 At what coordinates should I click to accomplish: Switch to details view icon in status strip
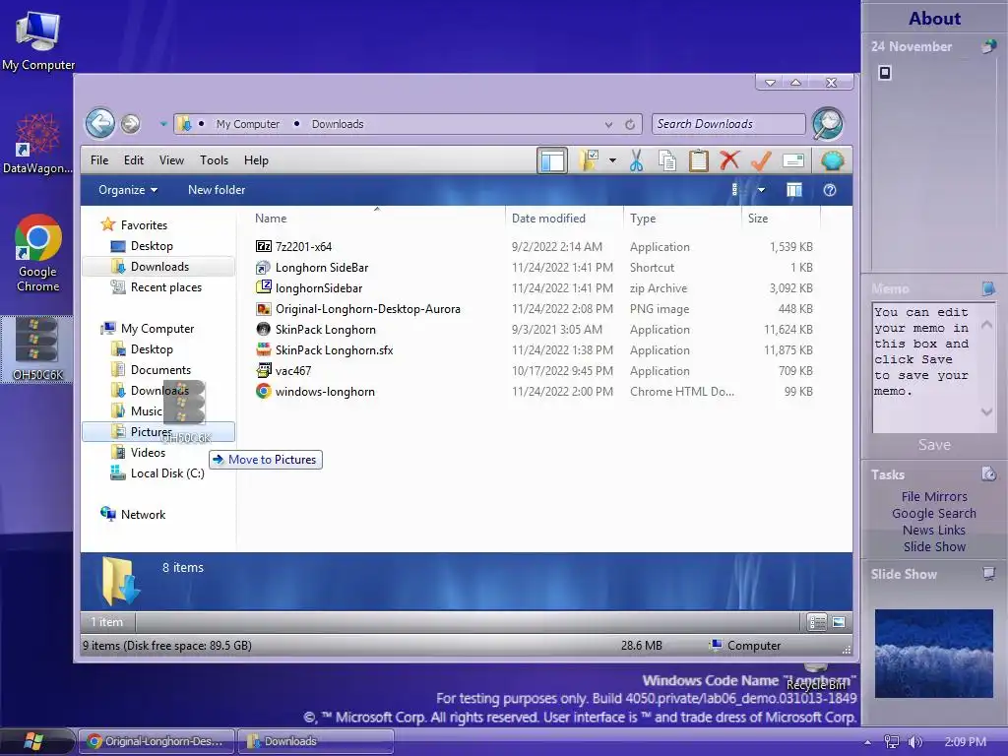(817, 622)
